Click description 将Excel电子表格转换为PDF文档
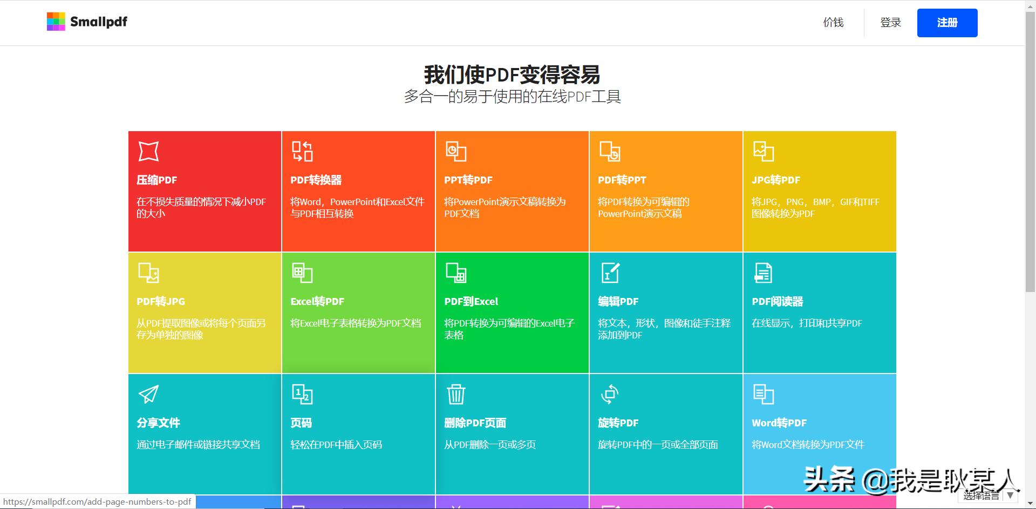This screenshot has height=509, width=1036. pyautogui.click(x=356, y=323)
